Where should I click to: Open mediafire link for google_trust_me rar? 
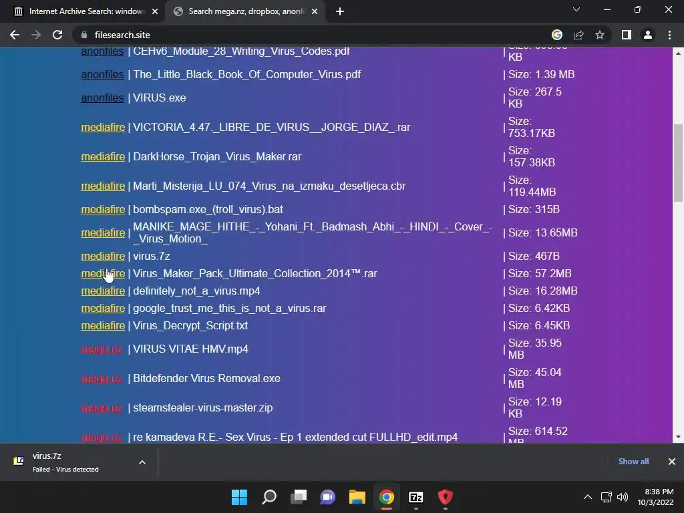[x=103, y=309]
